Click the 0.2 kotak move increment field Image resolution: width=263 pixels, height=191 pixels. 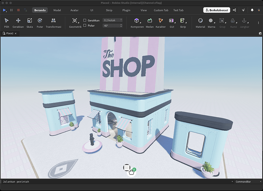(112, 20)
